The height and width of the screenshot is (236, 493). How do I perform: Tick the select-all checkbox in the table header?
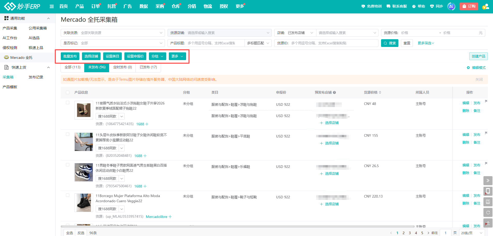[x=68, y=92]
